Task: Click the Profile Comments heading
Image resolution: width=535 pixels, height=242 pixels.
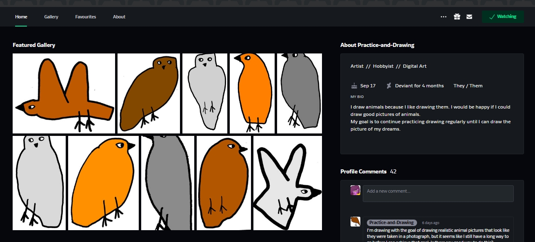Action: coord(363,171)
